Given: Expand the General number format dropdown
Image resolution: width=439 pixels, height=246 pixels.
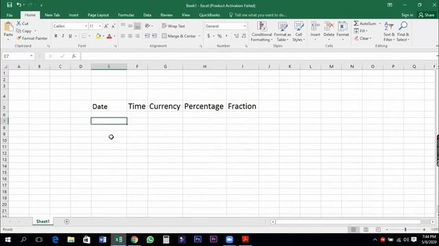Looking at the screenshot, I should click(x=245, y=26).
